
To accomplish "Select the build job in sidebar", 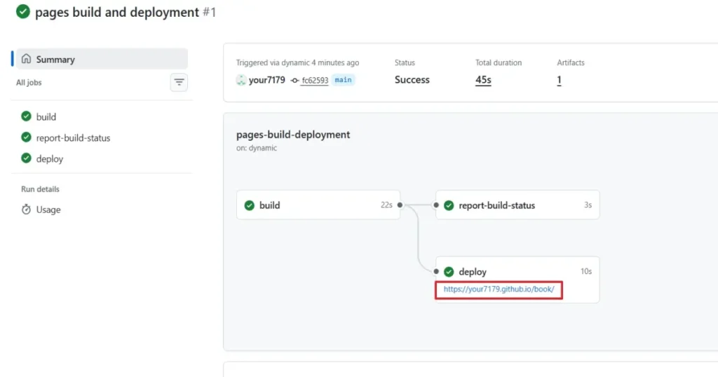I will [x=46, y=116].
